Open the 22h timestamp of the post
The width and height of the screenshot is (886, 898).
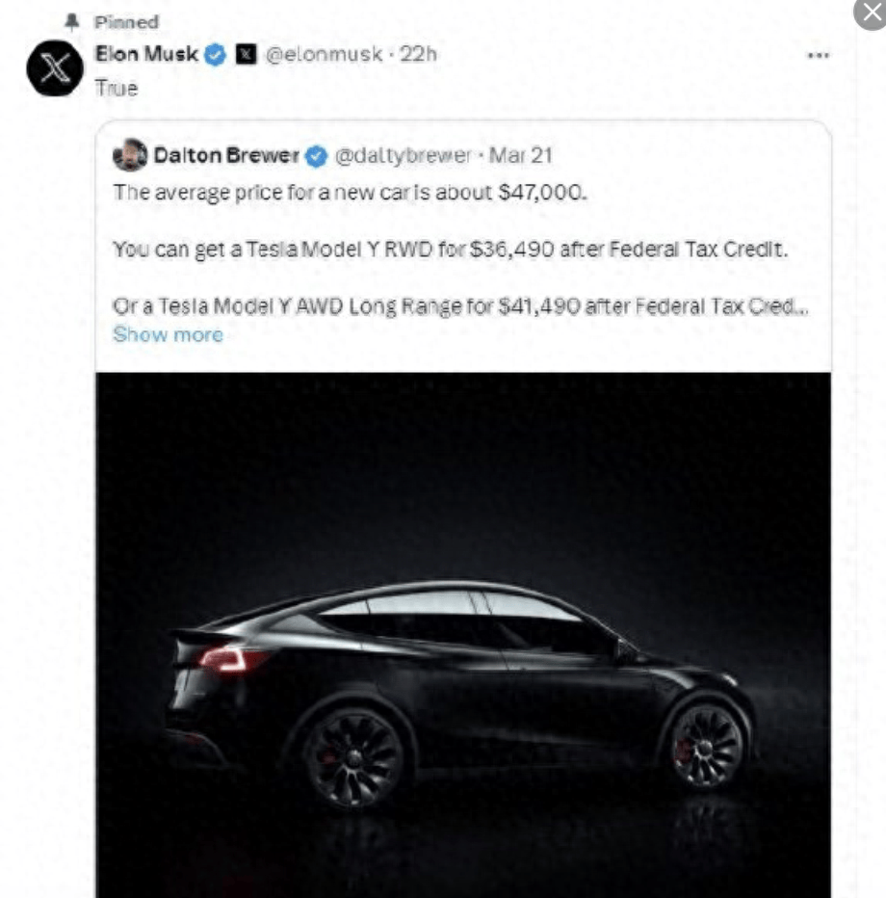point(418,54)
